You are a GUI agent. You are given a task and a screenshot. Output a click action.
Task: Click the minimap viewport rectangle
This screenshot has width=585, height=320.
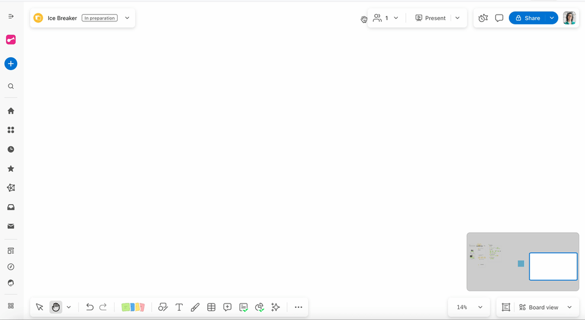click(553, 266)
